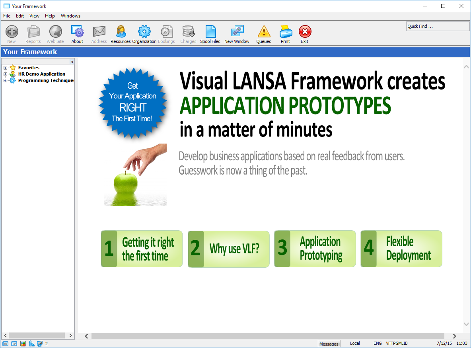Click the grid window icon in status bar
This screenshot has height=348, width=471.
point(14,344)
